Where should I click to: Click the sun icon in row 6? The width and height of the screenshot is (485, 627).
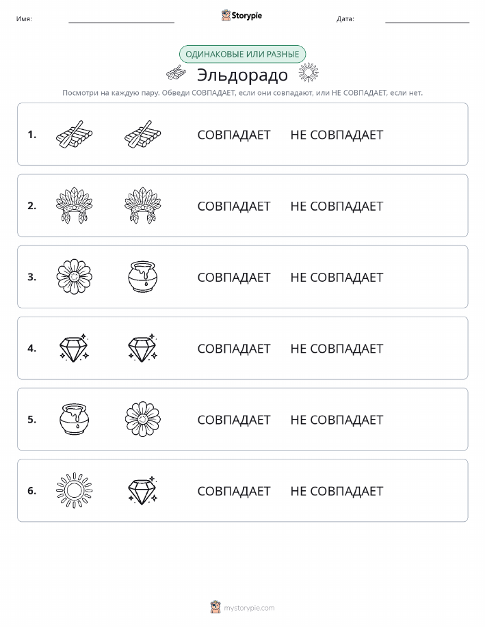tap(74, 490)
